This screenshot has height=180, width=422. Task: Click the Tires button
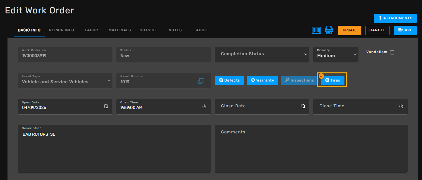click(333, 80)
